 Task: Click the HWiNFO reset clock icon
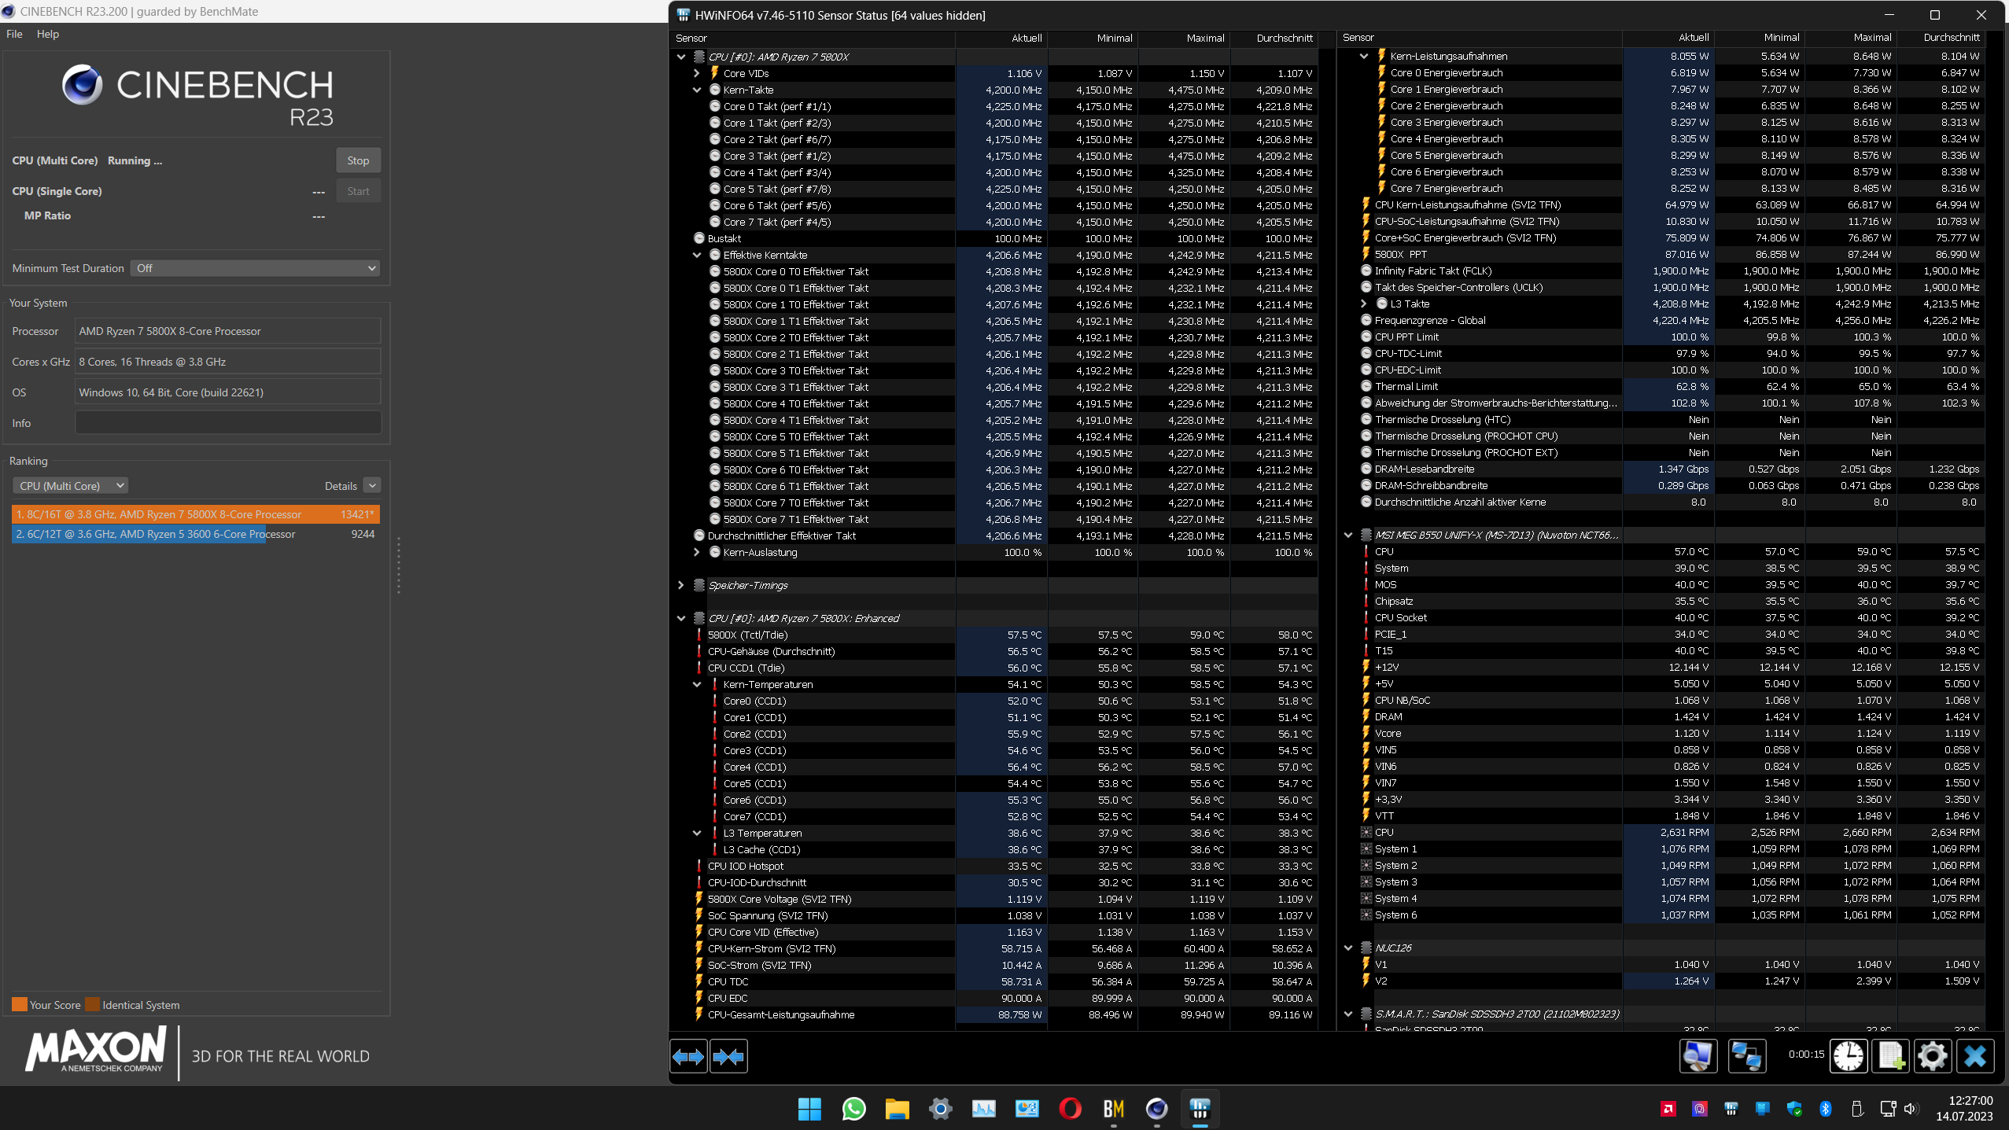point(1849,1055)
